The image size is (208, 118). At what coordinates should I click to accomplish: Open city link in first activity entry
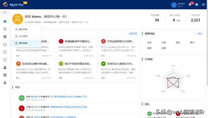pos(37,97)
